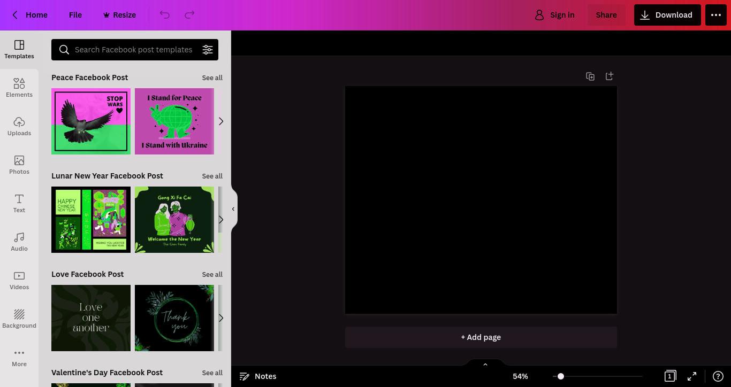
Task: Show more Lunar New Year templates arrow
Action: click(x=220, y=220)
